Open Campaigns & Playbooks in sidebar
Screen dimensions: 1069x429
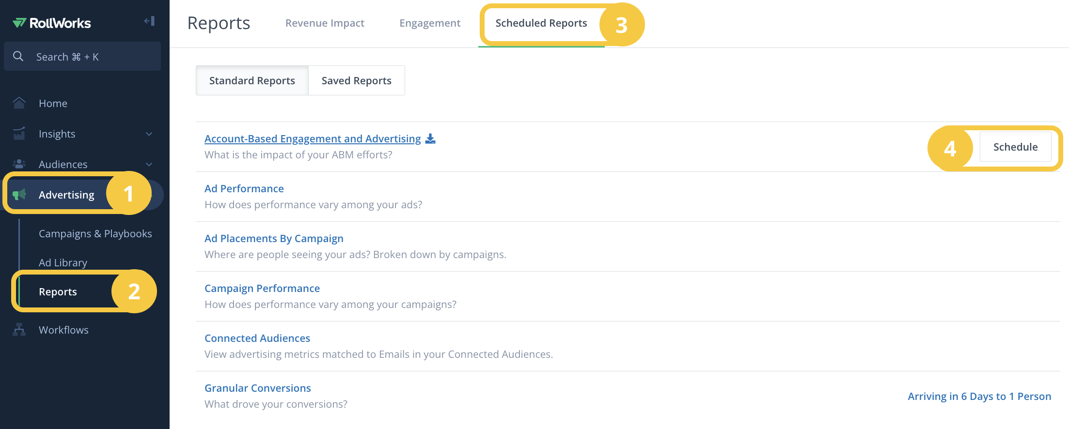(x=95, y=233)
